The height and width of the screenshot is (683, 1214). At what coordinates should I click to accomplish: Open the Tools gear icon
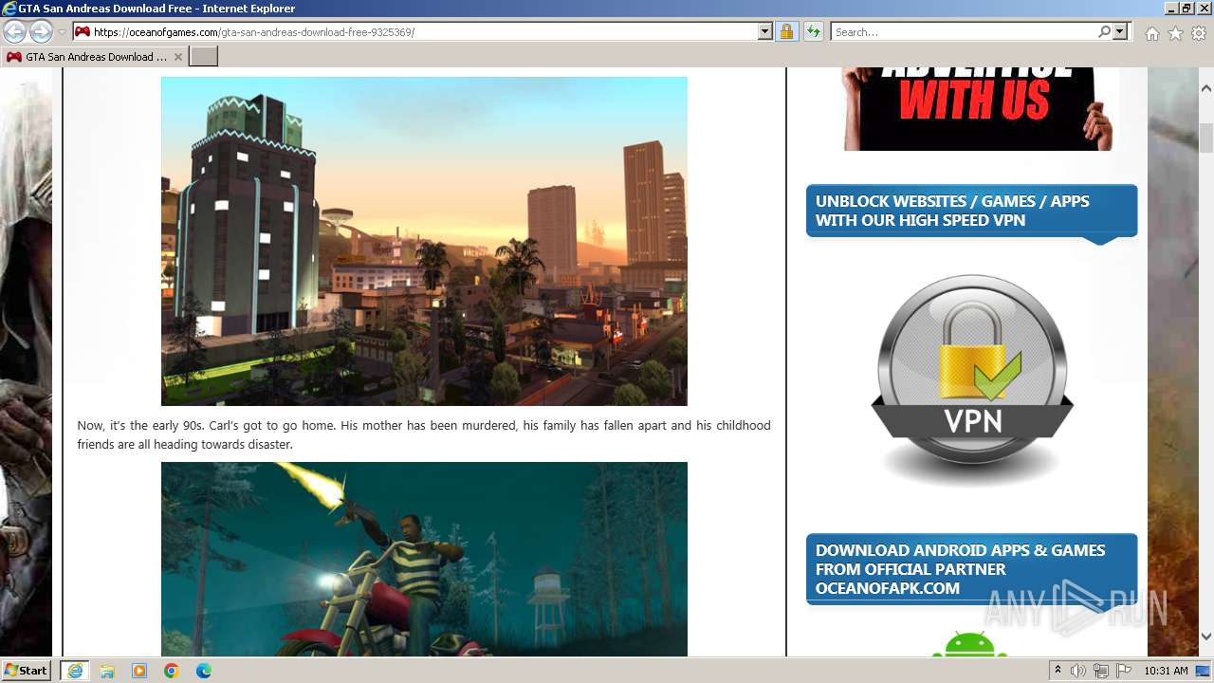pyautogui.click(x=1199, y=33)
